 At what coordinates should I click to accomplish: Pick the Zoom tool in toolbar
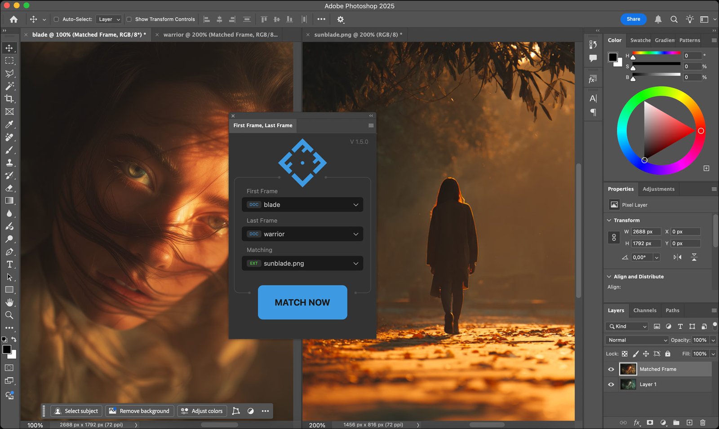[9, 315]
